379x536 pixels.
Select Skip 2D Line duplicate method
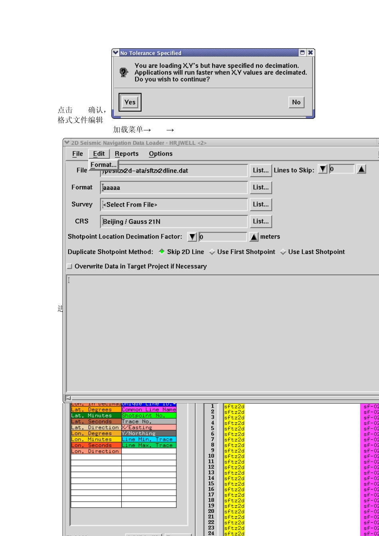(182, 252)
